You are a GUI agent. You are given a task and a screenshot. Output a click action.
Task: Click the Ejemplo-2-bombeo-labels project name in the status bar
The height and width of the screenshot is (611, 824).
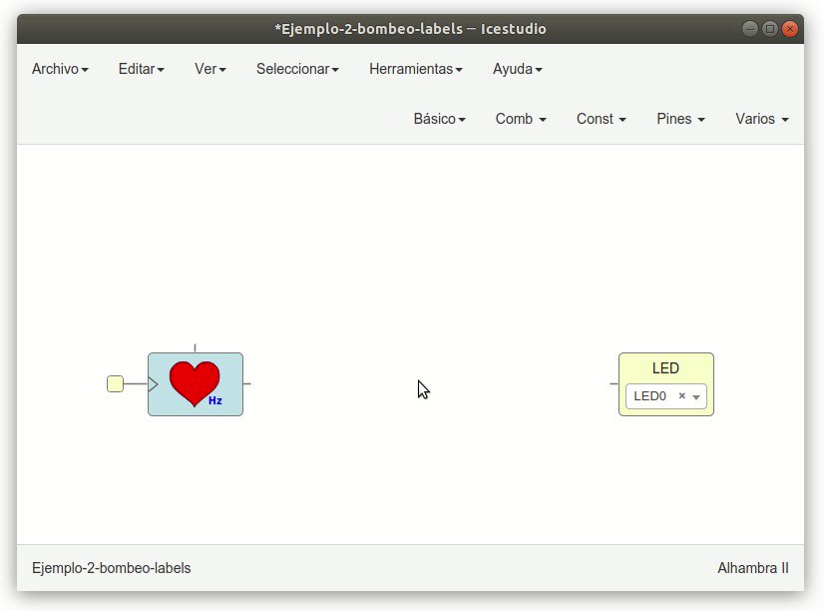coord(112,568)
